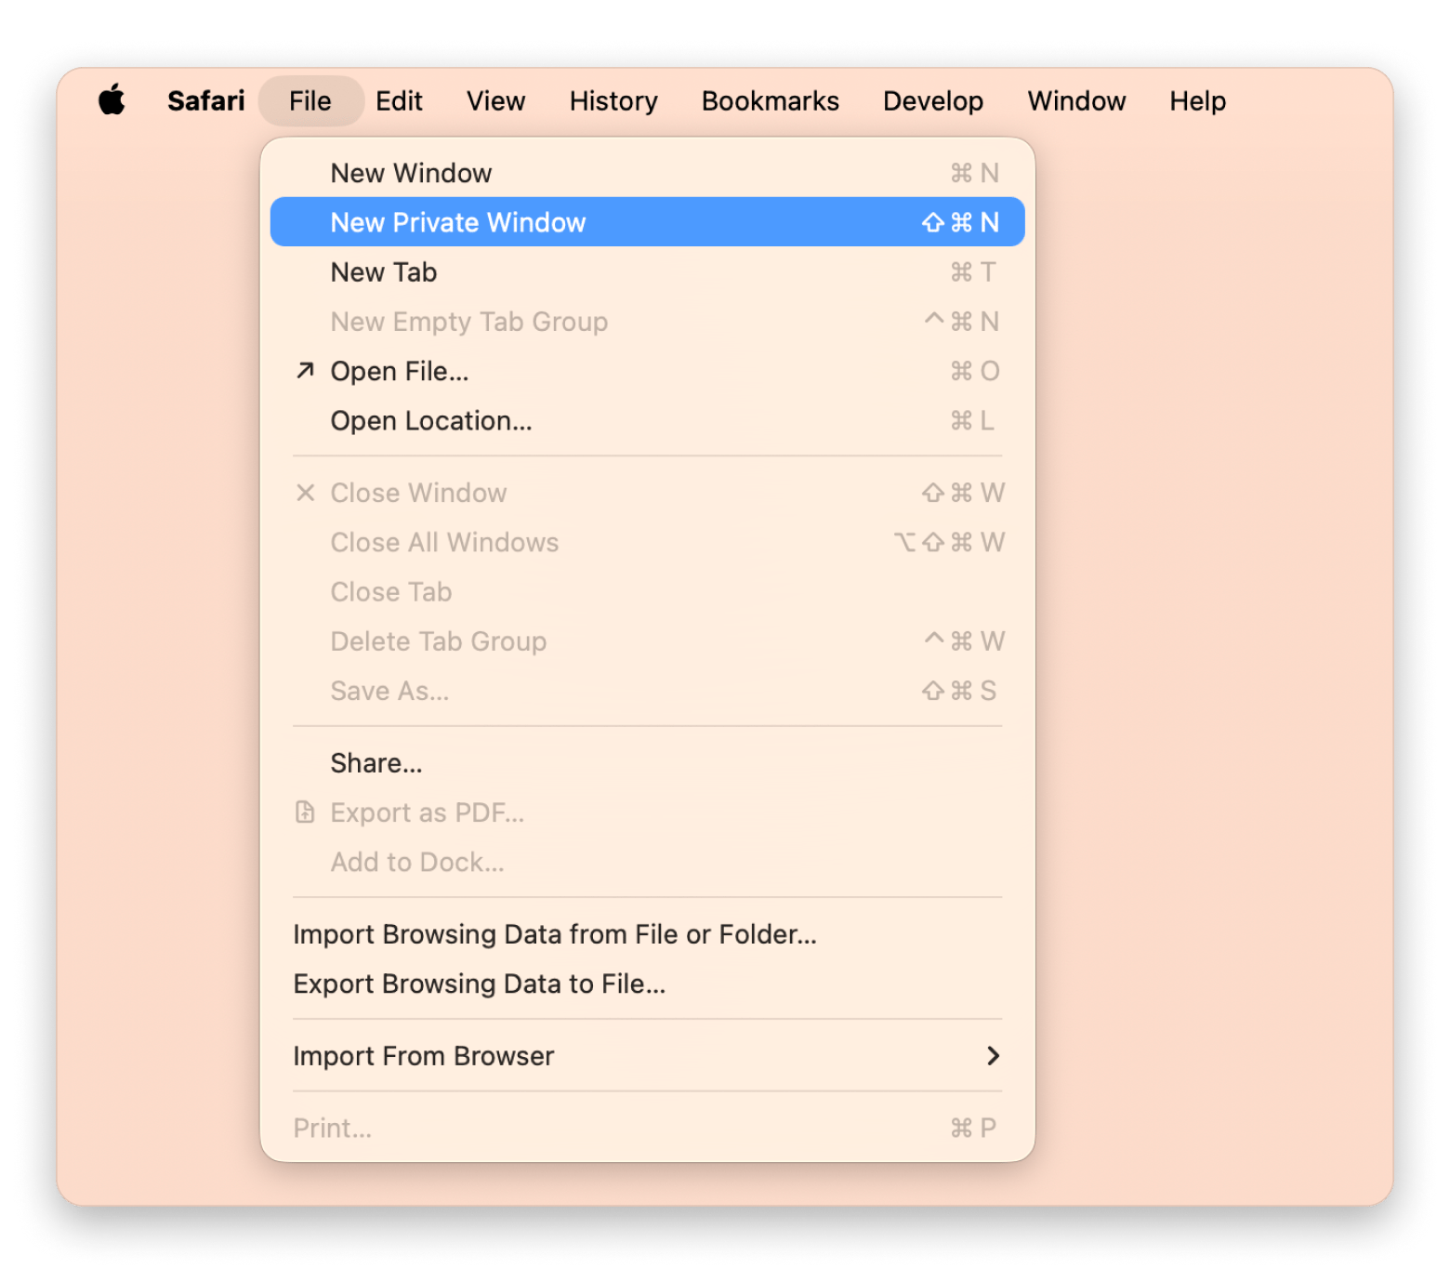This screenshot has width=1450, height=1281.
Task: Expand the Import From Browser submenu arrow
Action: click(x=993, y=1056)
